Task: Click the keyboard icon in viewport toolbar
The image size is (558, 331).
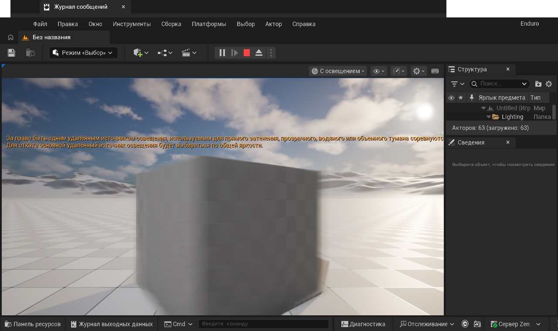Action: 435,71
